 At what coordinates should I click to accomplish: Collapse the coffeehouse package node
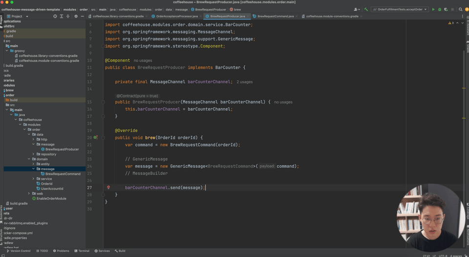tap(16, 120)
